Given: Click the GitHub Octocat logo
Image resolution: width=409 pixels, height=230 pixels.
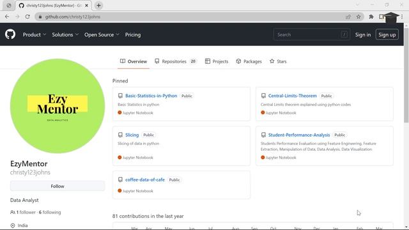Looking at the screenshot, I should (10, 34).
